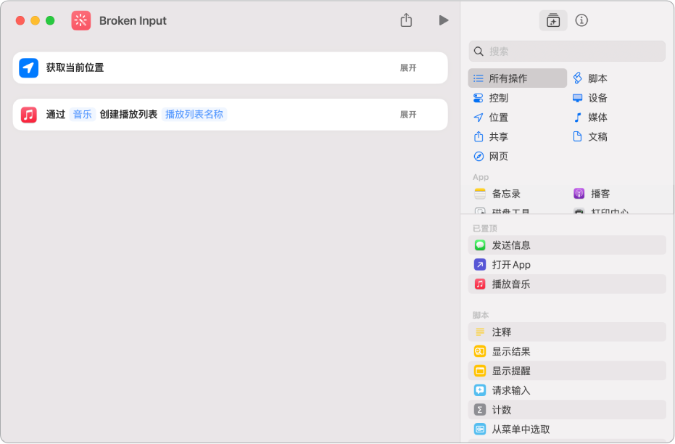
Task: Add the 从菜单中选取 action
Action: [x=567, y=429]
